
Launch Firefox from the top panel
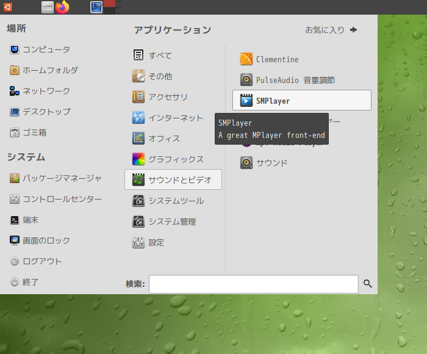click(62, 7)
